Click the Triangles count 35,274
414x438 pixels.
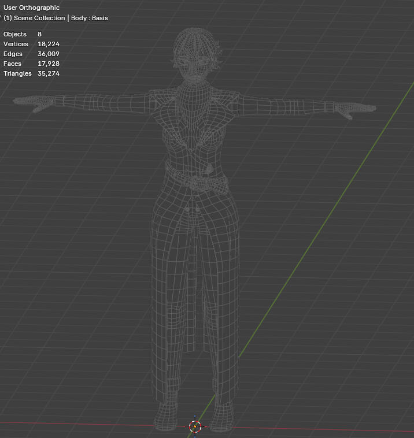point(49,73)
